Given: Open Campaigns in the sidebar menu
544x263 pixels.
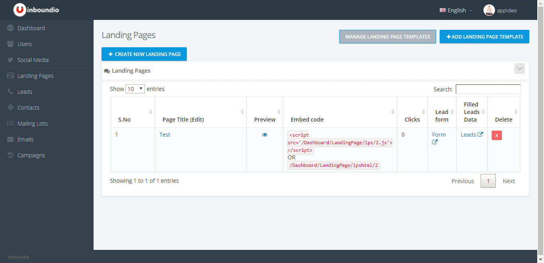Looking at the screenshot, I should 47,155.
